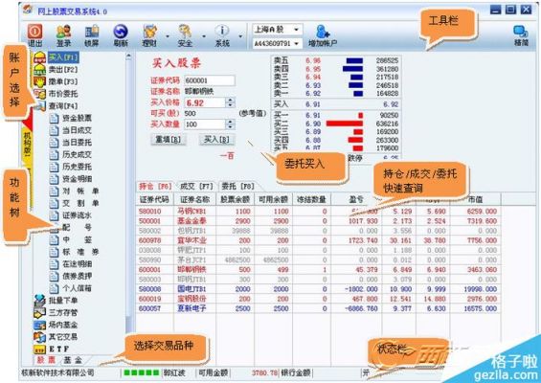Expand the 系统 dropdown arrow
Viewport: 541px width, 383px height.
coord(240,36)
